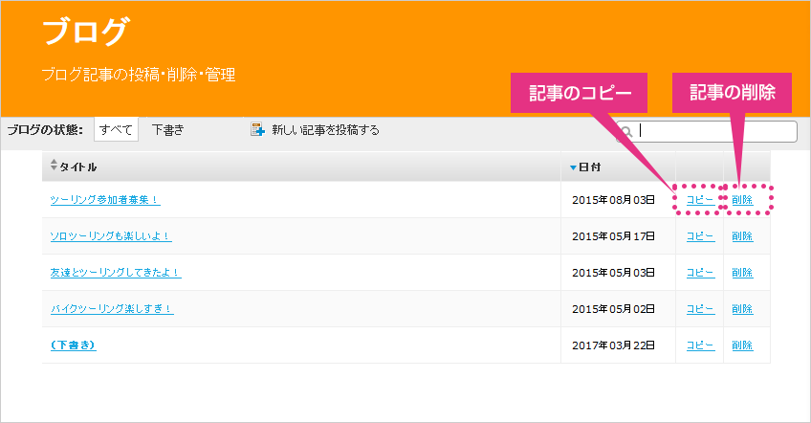This screenshot has height=423, width=811.
Task: Open the (下書き) draft entry
Action: [73, 345]
